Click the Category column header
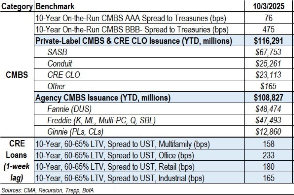The width and height of the screenshot is (294, 195). tap(17, 6)
